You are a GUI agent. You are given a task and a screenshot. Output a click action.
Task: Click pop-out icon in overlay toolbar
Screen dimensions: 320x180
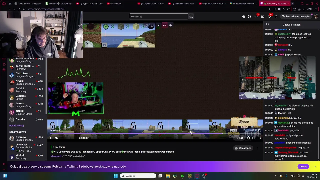[146, 25]
